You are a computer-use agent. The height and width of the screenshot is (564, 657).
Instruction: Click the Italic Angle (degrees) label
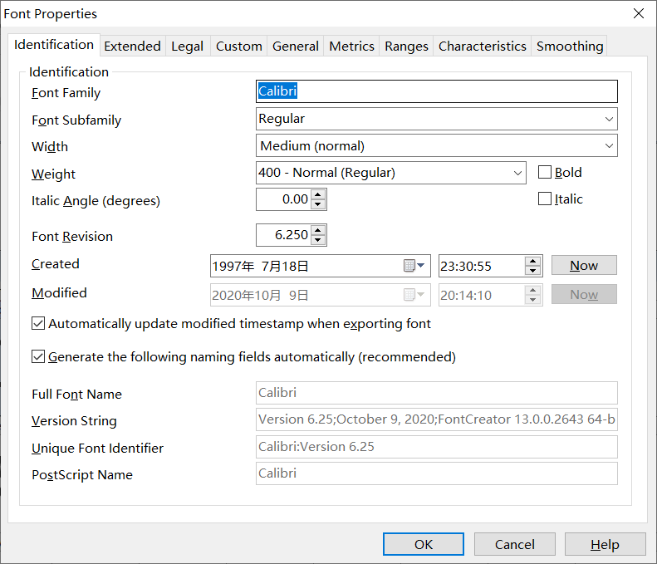tap(96, 201)
